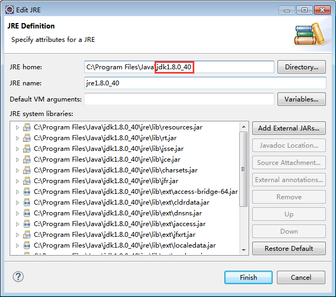Click Restore Default

[289, 248]
